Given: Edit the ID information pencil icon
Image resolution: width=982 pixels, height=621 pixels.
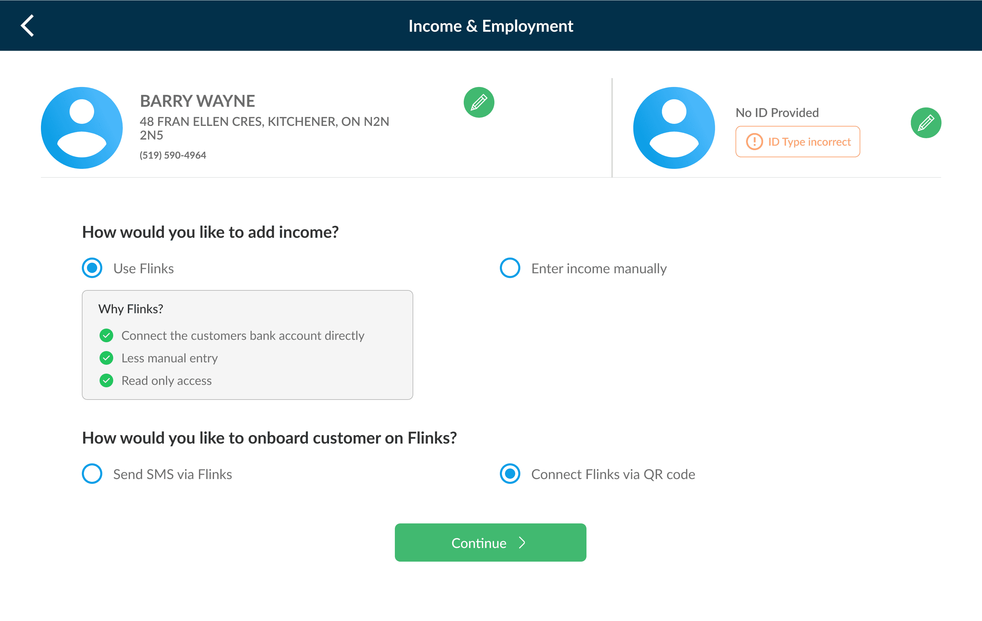Looking at the screenshot, I should coord(926,123).
